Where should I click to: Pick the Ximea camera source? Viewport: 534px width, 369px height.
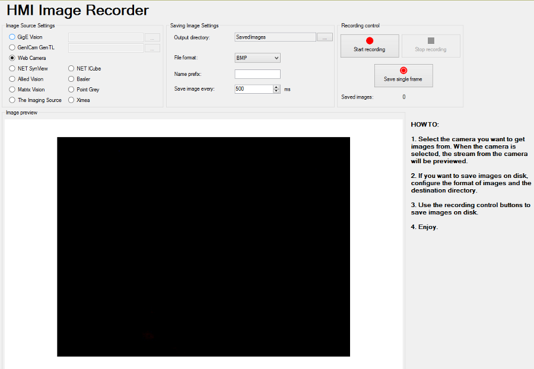coord(72,100)
